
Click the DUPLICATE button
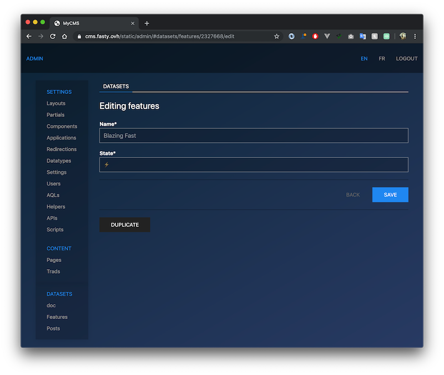click(124, 225)
